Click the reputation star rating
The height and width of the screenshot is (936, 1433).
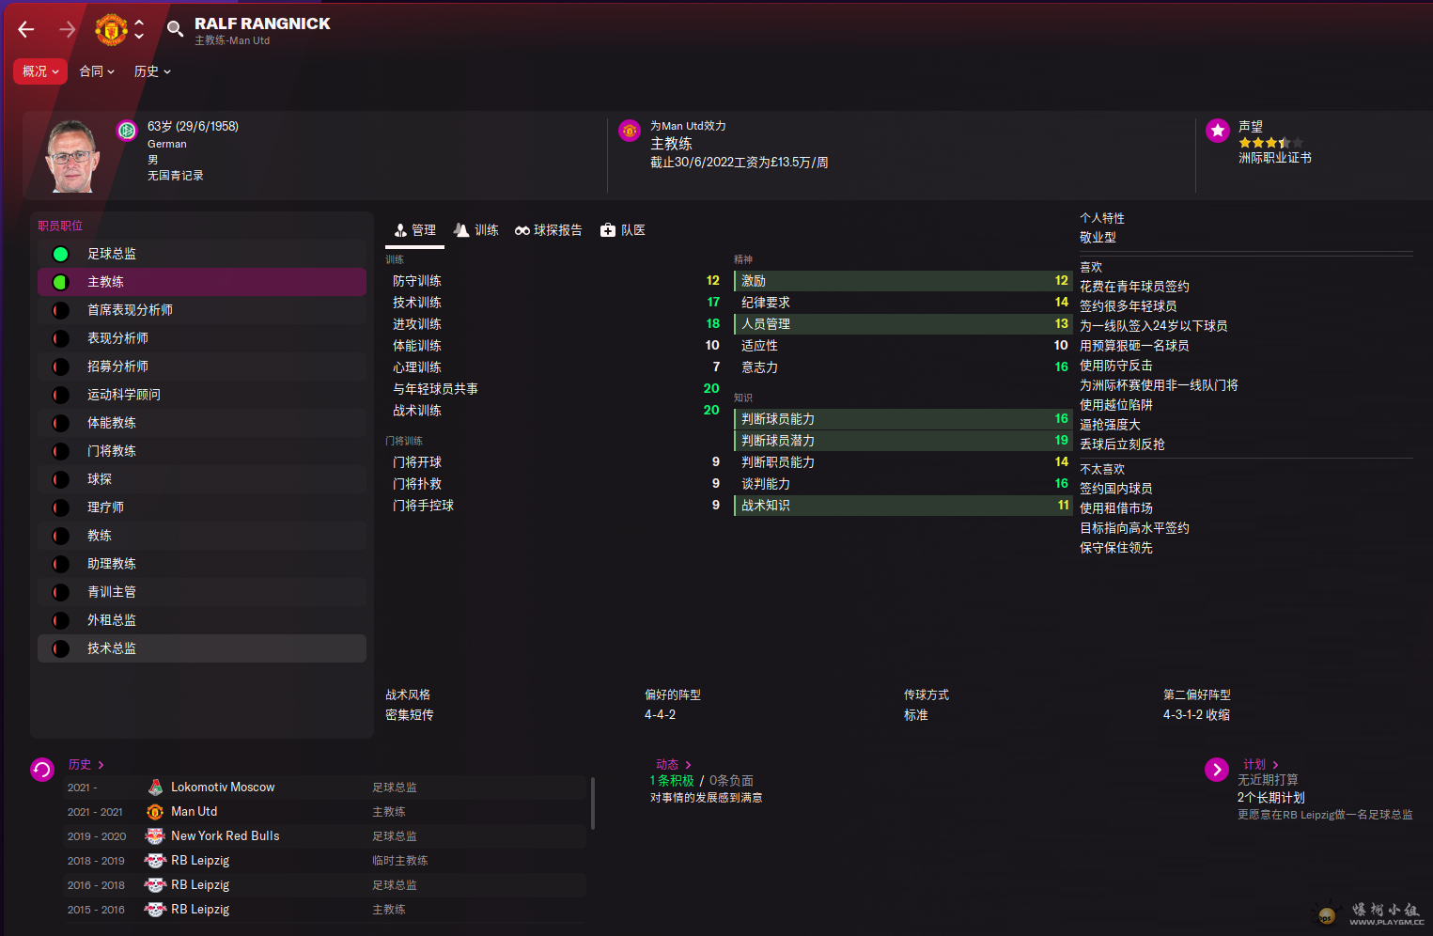click(x=1270, y=143)
